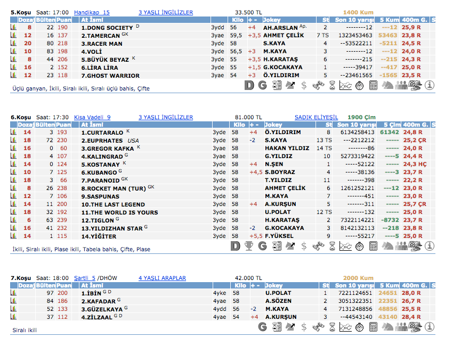Click the stopwatch icon in race 6 toolbar
The width and height of the screenshot is (453, 346).
tap(360, 246)
